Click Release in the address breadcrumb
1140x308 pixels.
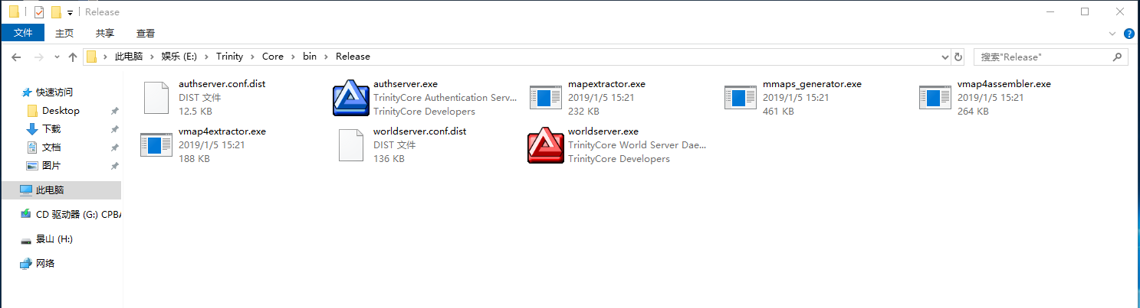pos(353,57)
